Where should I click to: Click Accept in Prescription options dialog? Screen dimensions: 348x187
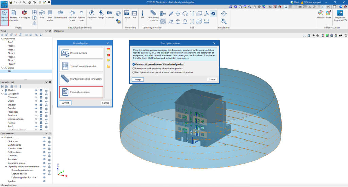pyautogui.click(x=138, y=79)
